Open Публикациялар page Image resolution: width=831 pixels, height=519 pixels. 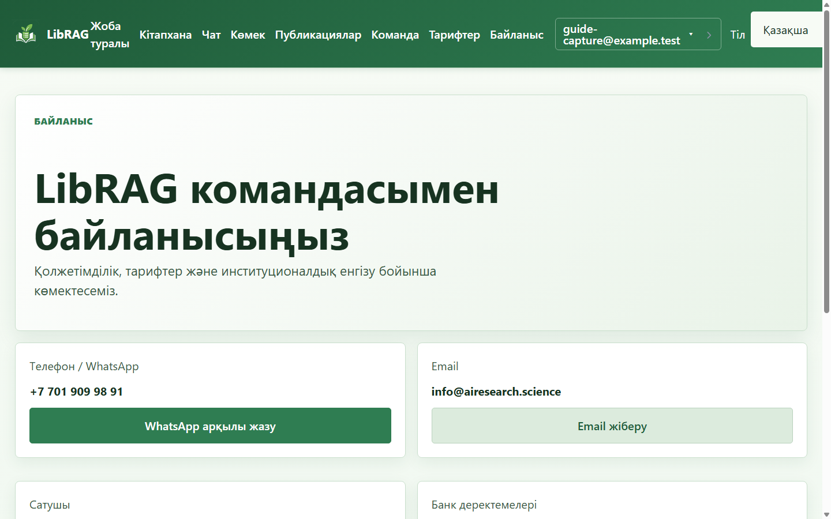318,35
